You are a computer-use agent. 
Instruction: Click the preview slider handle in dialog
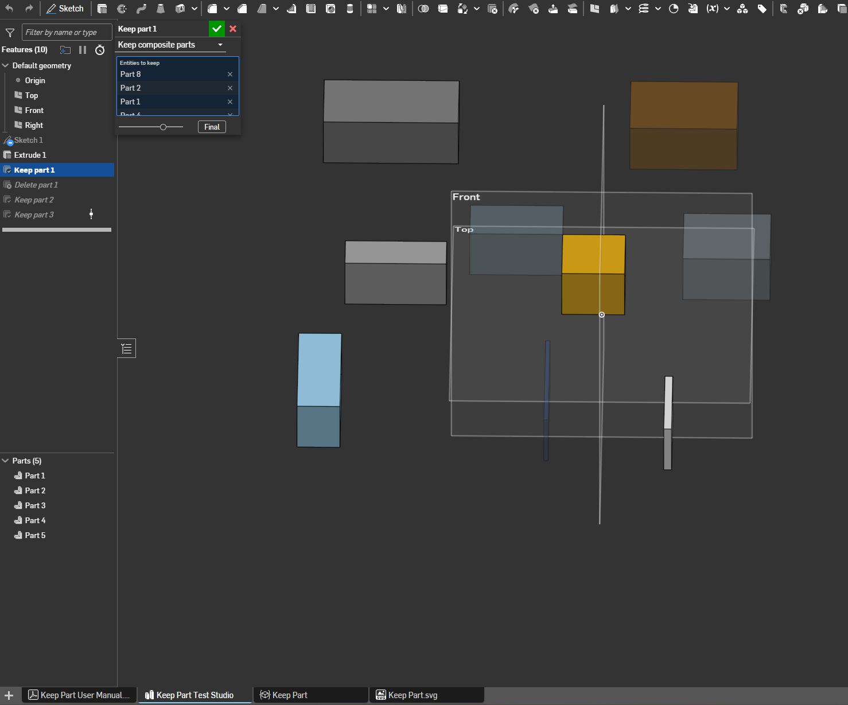click(x=164, y=127)
